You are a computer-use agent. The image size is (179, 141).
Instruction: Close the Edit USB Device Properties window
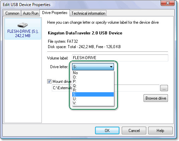(168, 3)
